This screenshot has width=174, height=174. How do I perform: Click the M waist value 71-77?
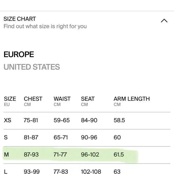[60, 155]
